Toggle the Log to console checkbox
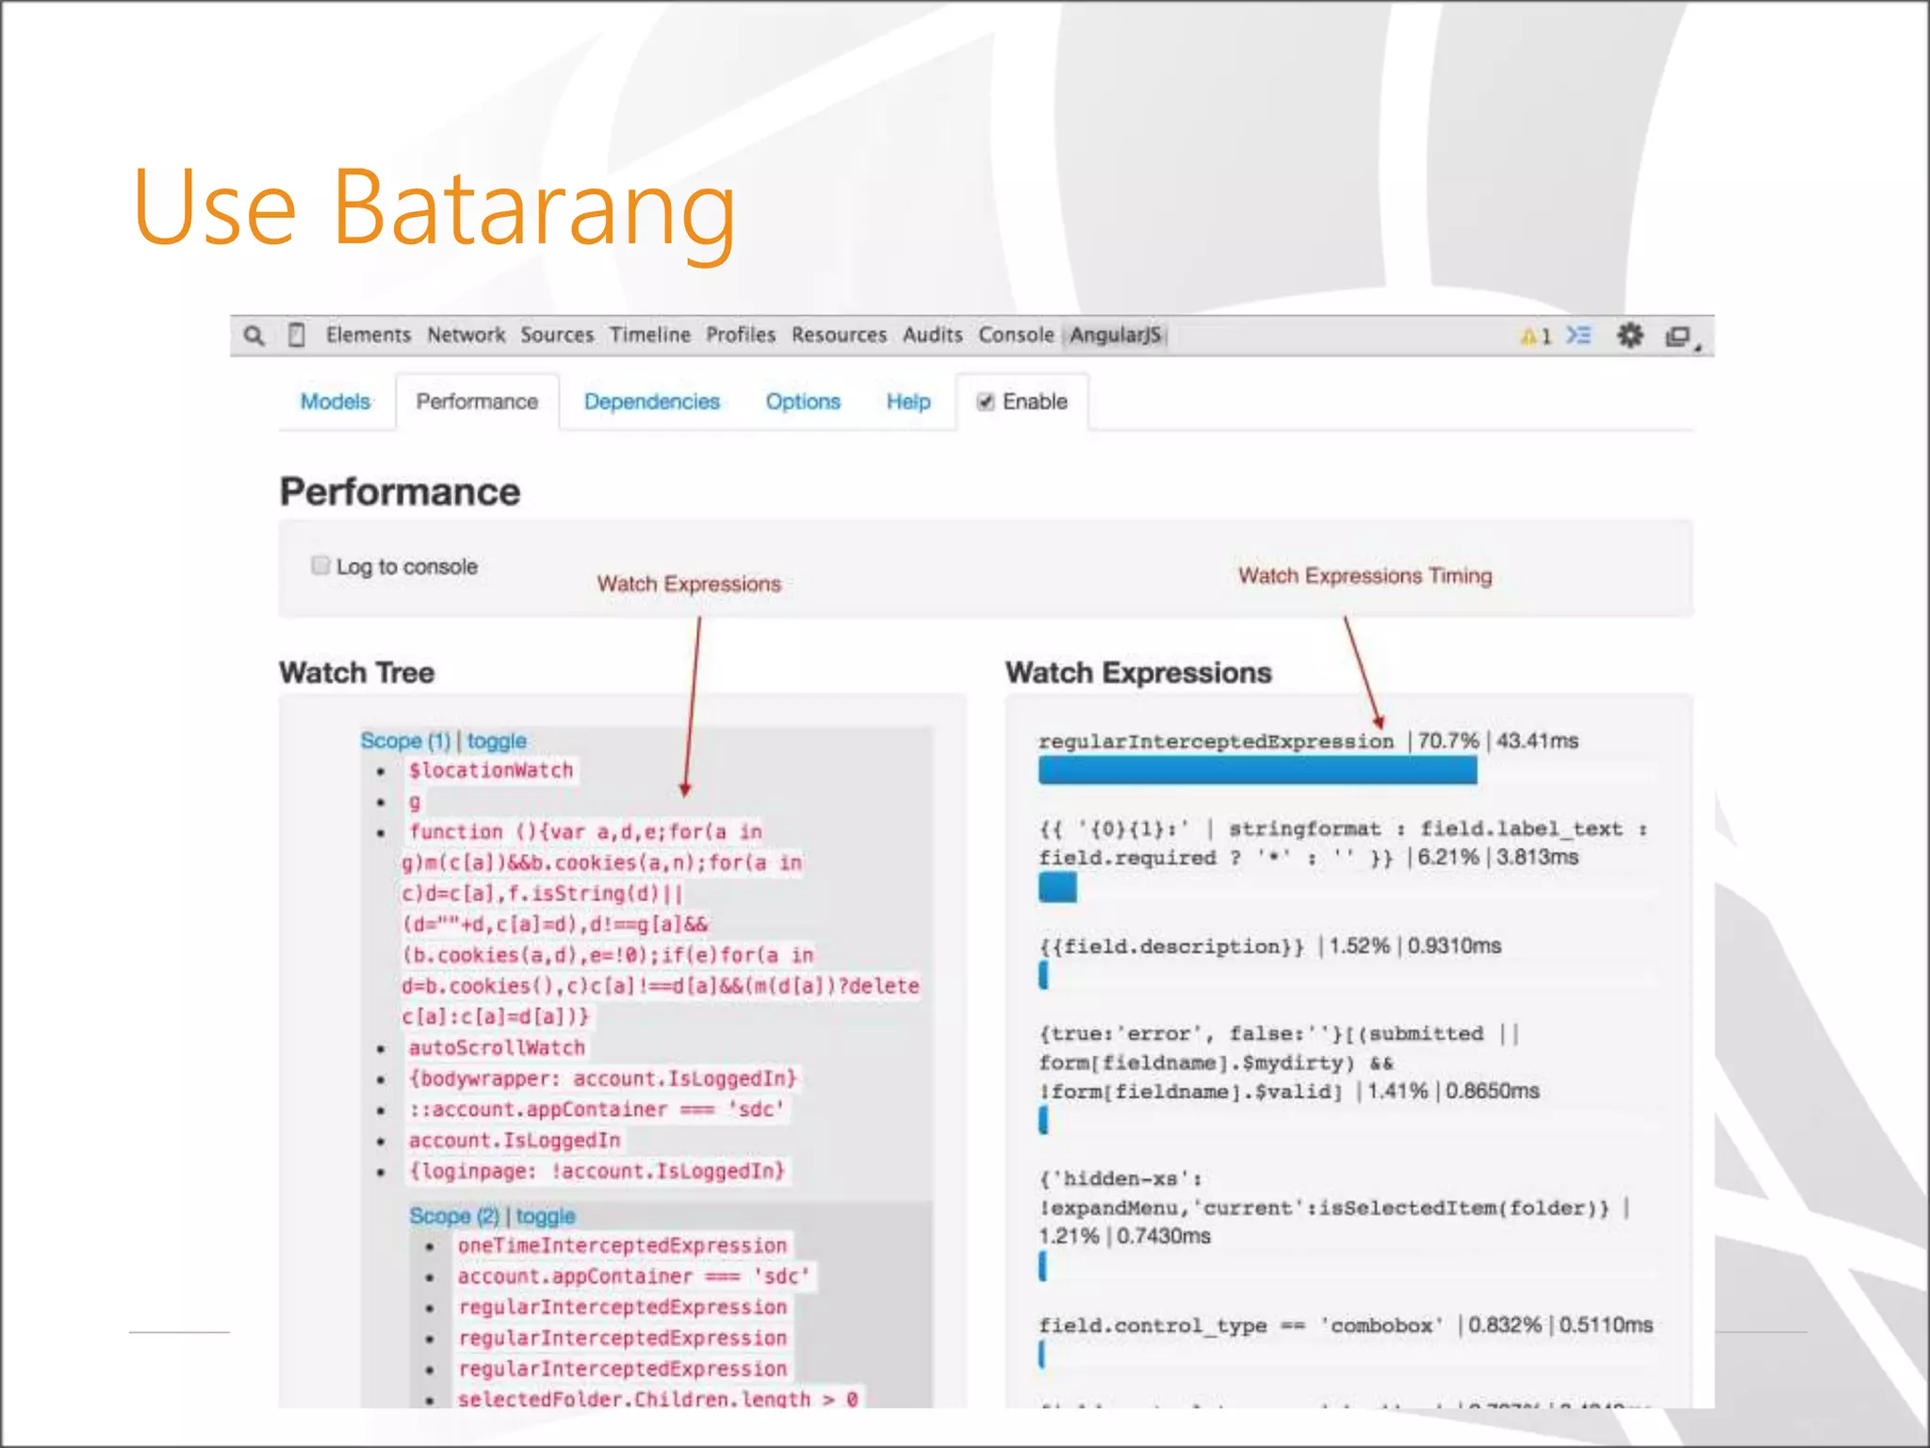This screenshot has width=1930, height=1448. pos(320,566)
